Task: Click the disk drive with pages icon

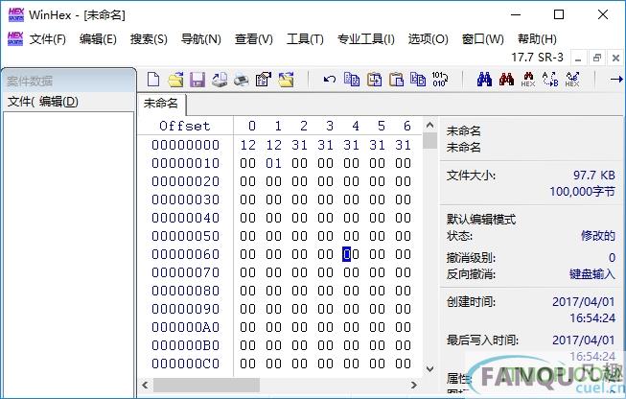Action: coord(220,79)
